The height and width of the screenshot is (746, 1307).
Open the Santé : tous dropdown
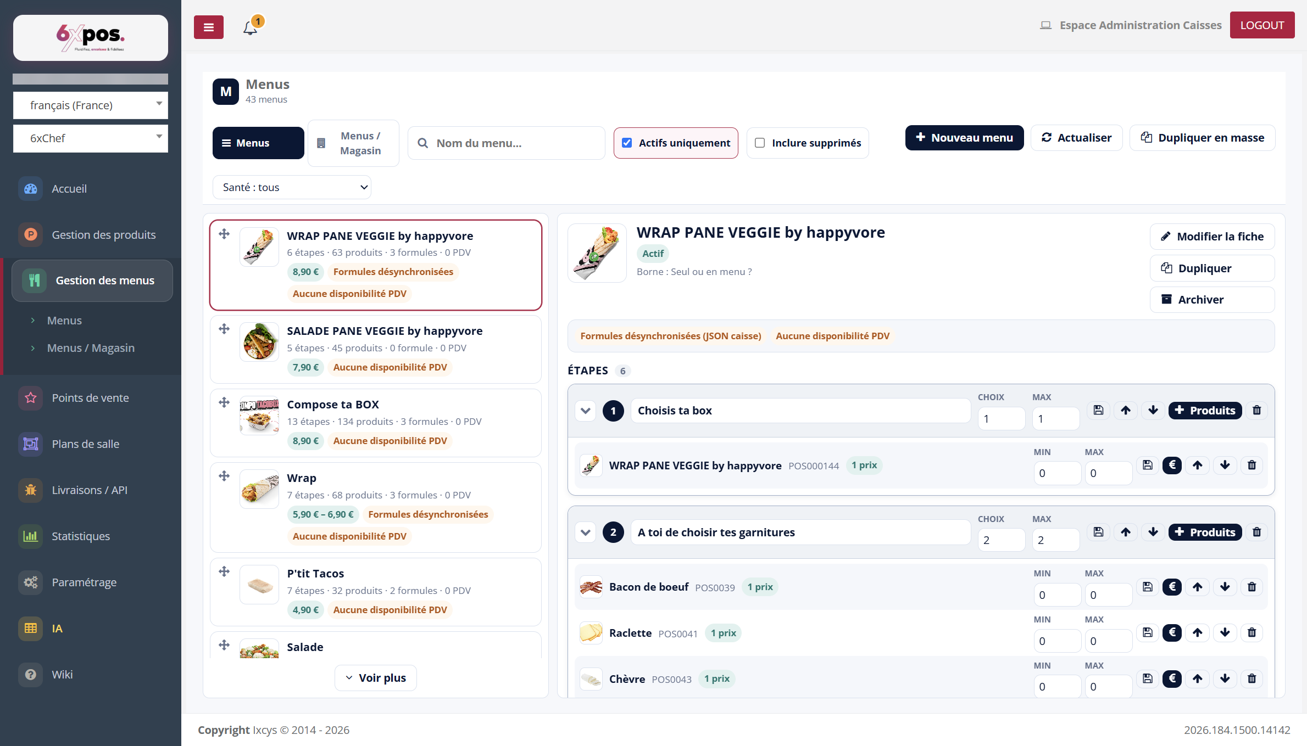[x=292, y=187]
